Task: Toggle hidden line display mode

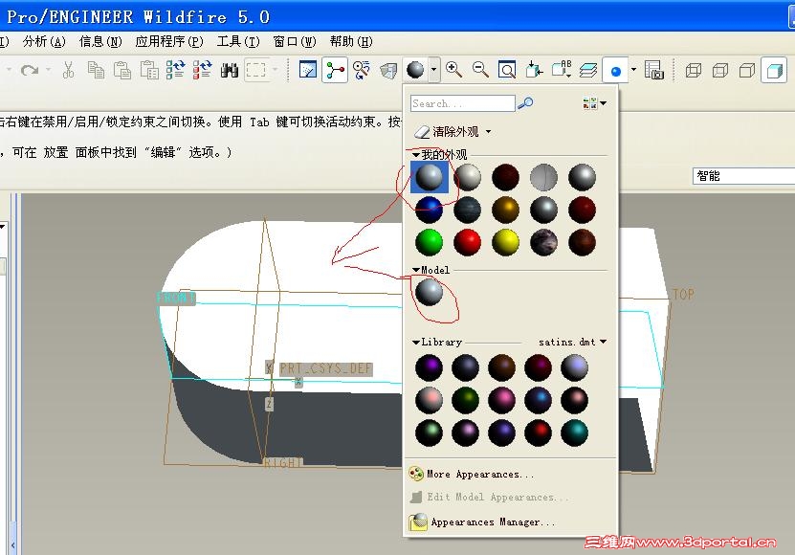Action: pos(720,70)
